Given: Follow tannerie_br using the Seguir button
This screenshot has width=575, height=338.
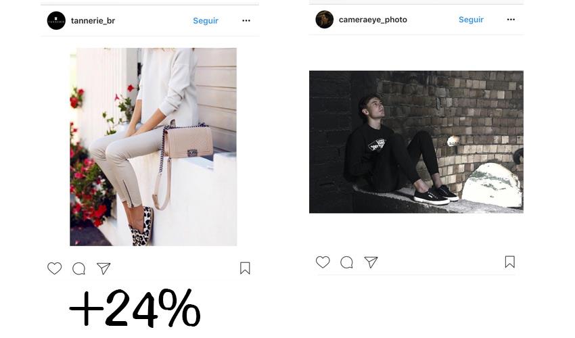Looking at the screenshot, I should click(206, 21).
